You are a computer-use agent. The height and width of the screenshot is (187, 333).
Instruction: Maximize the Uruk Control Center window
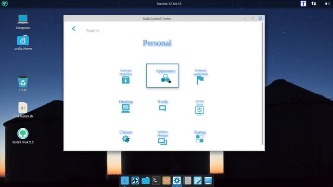pos(252,19)
